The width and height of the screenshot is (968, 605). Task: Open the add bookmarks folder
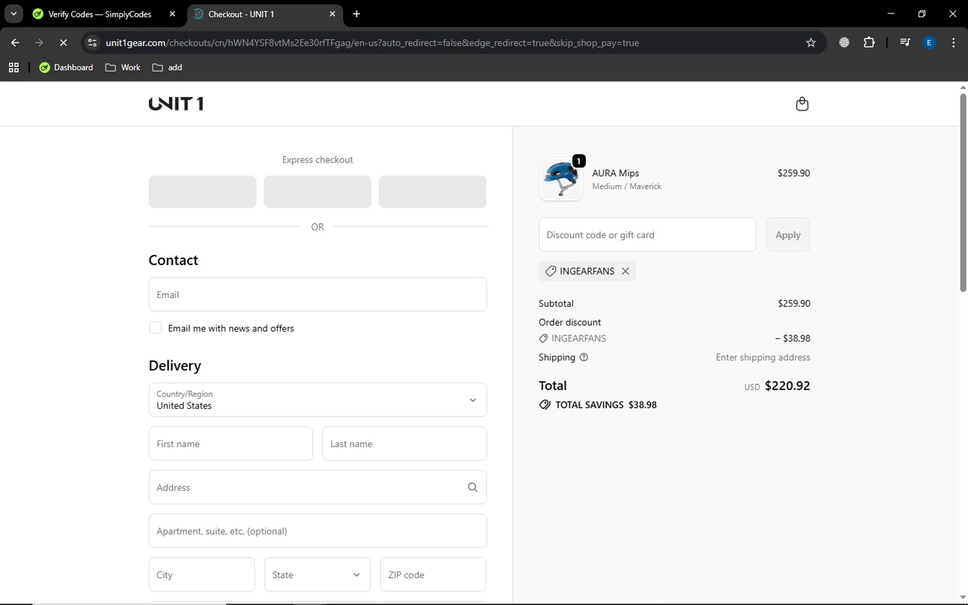pyautogui.click(x=167, y=67)
